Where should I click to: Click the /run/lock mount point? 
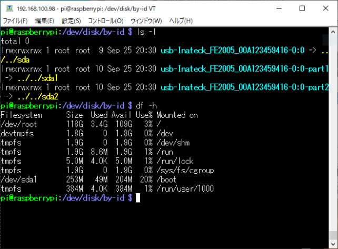175,161
